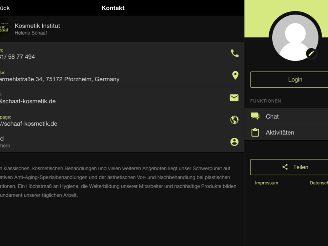
Task: Tap the phone call icon
Action: click(235, 53)
